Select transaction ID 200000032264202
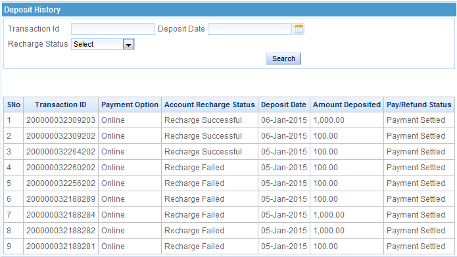This screenshot has width=457, height=257. (61, 152)
